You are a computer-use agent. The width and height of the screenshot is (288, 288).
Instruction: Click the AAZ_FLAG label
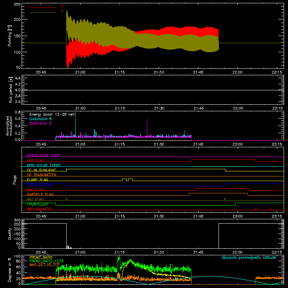(35, 199)
